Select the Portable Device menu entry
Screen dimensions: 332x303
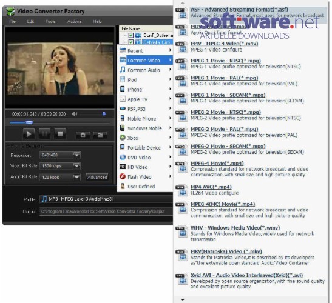point(146,148)
